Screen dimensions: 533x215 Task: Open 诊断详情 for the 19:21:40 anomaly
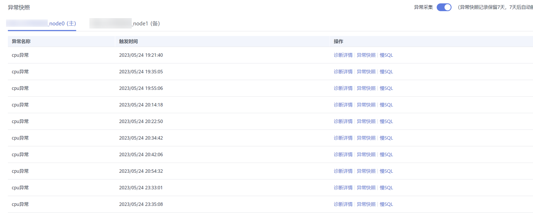point(343,55)
